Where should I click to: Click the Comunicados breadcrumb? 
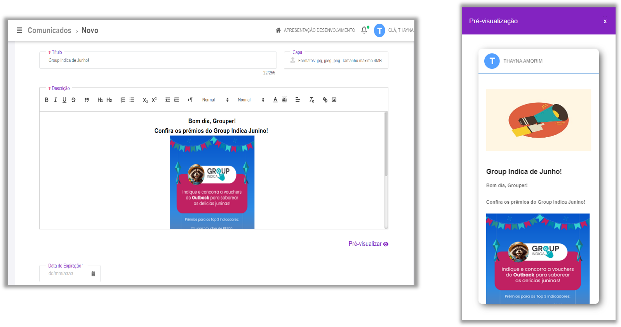point(49,30)
